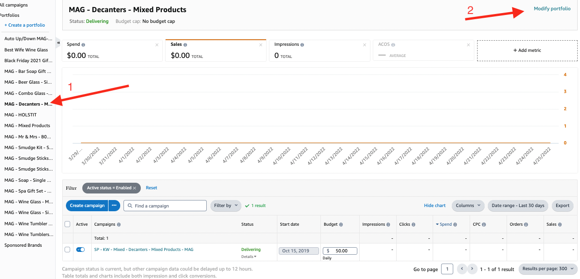Click the info icon next to Spend metric
The width and height of the screenshot is (580, 279).
[83, 45]
